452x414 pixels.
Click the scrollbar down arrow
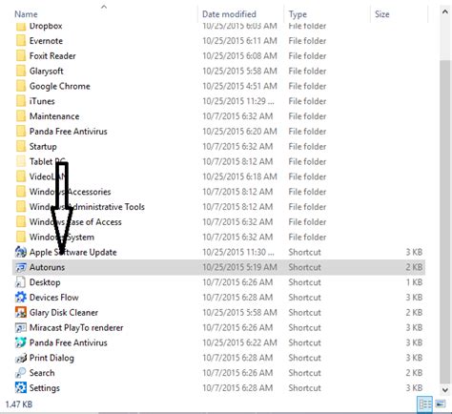click(x=445, y=389)
